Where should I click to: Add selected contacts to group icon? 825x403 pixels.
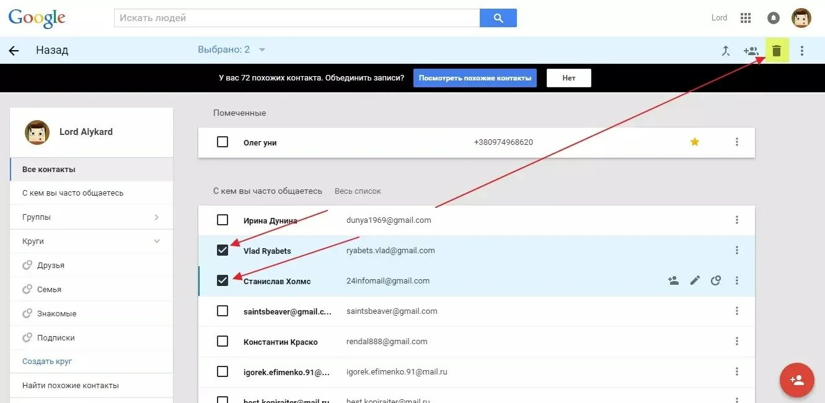[x=751, y=51]
